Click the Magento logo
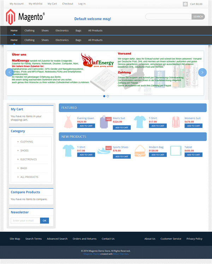The height and width of the screenshot is (264, 212). pos(25,17)
